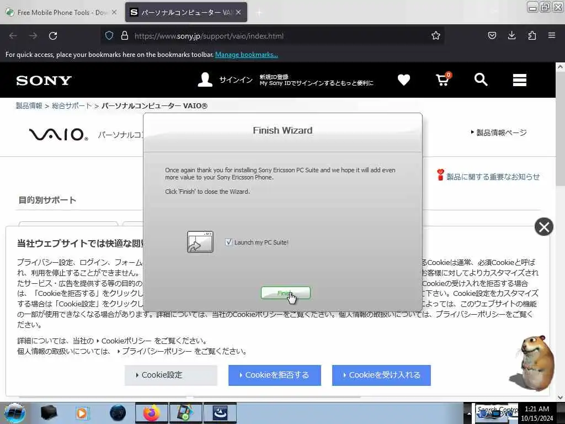Viewport: 565px width, 424px height.
Task: Open the Cookieポリシー link
Action: pos(126,341)
